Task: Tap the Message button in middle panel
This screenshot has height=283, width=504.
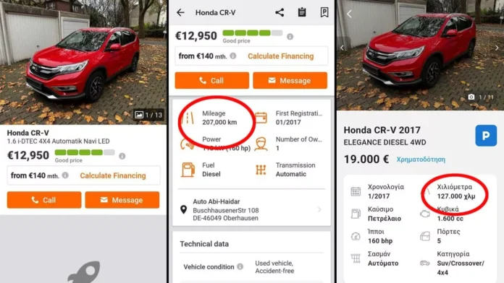Action: coord(290,80)
